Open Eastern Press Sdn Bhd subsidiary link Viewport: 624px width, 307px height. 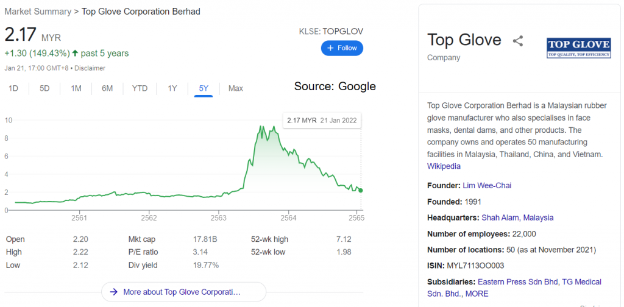point(517,282)
